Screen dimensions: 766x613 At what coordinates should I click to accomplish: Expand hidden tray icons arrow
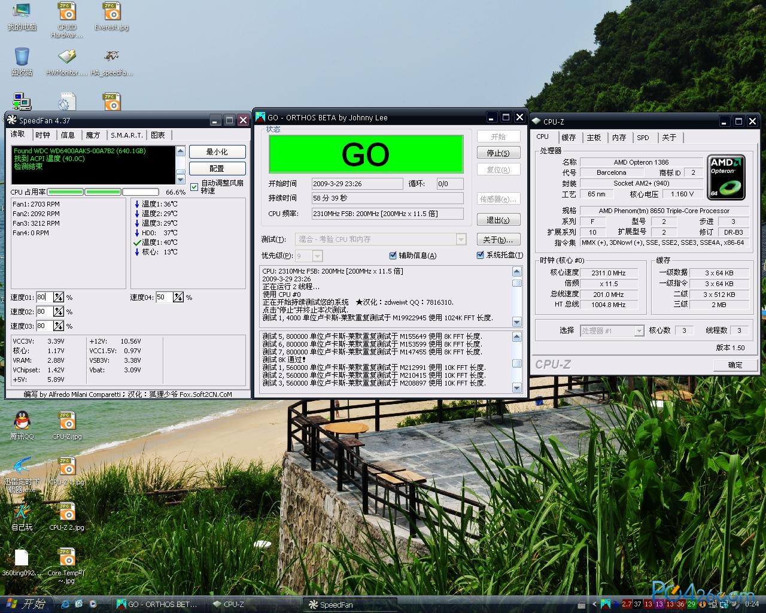tap(594, 604)
